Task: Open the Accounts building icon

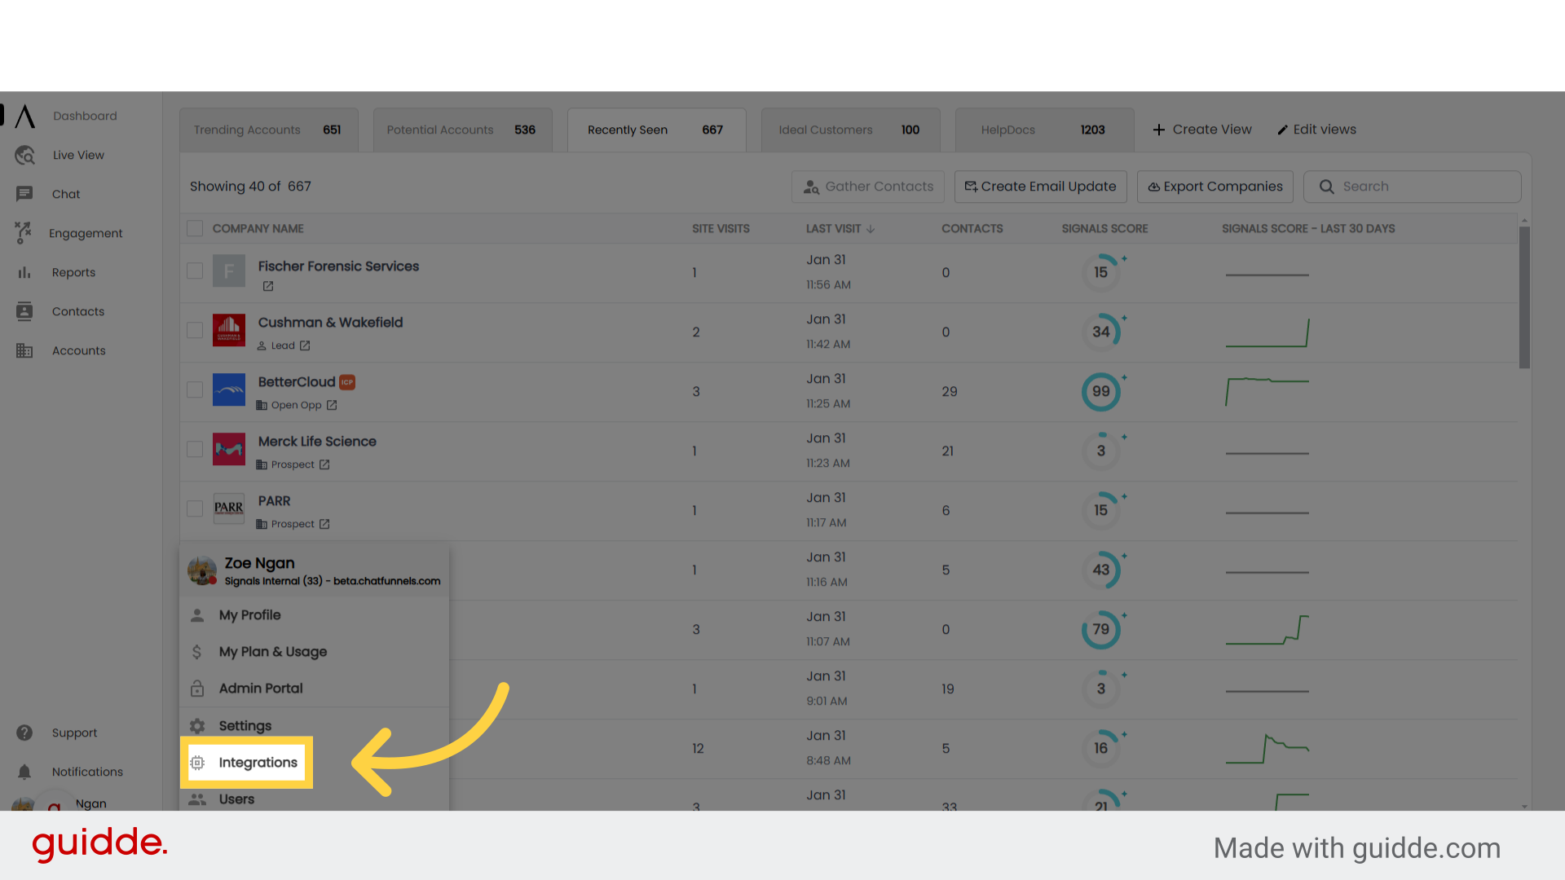Action: [x=24, y=350]
